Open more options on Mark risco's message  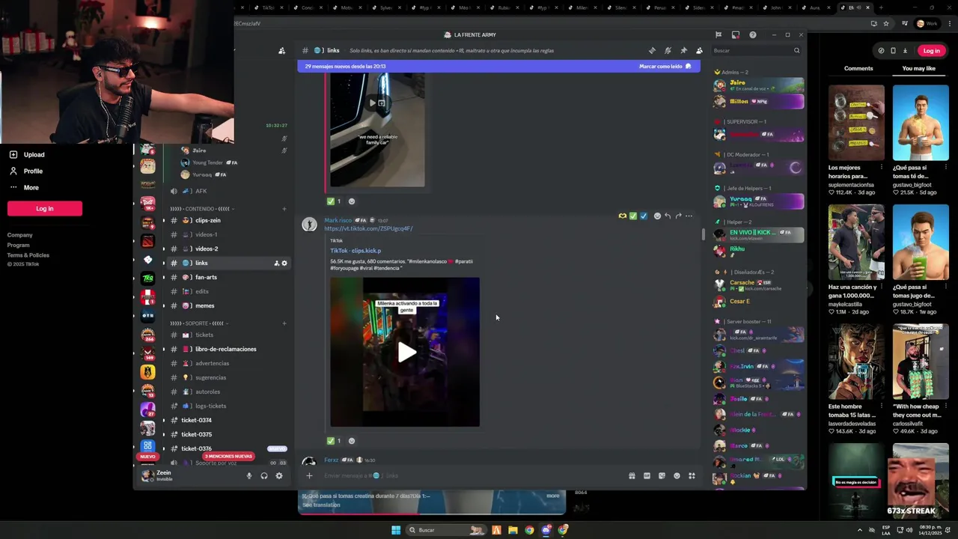(689, 216)
